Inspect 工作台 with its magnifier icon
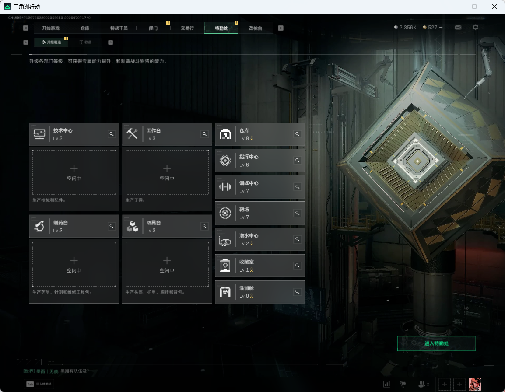The image size is (505, 392). [204, 134]
